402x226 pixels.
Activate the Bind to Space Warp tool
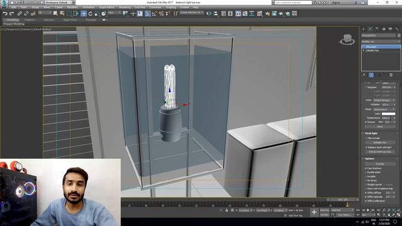point(33,14)
